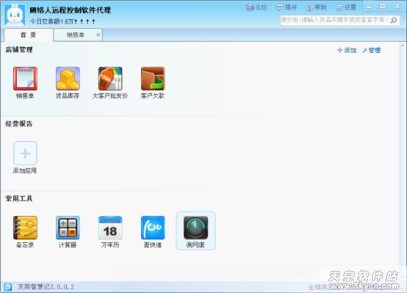Launch the 备忘录 memo notebook tool
Viewport: 407px width, 293px height.
coord(25,228)
